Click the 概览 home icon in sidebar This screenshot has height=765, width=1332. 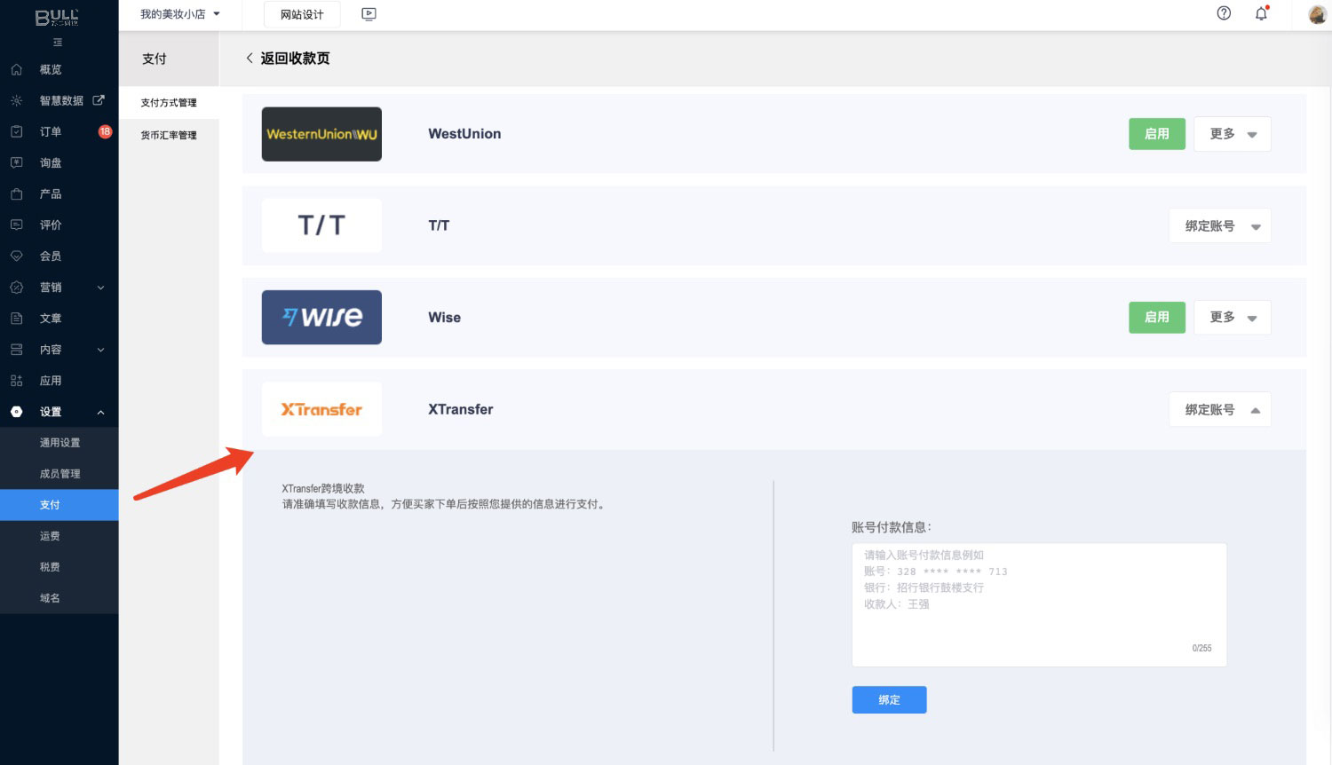17,69
